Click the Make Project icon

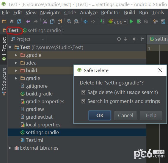(102, 21)
